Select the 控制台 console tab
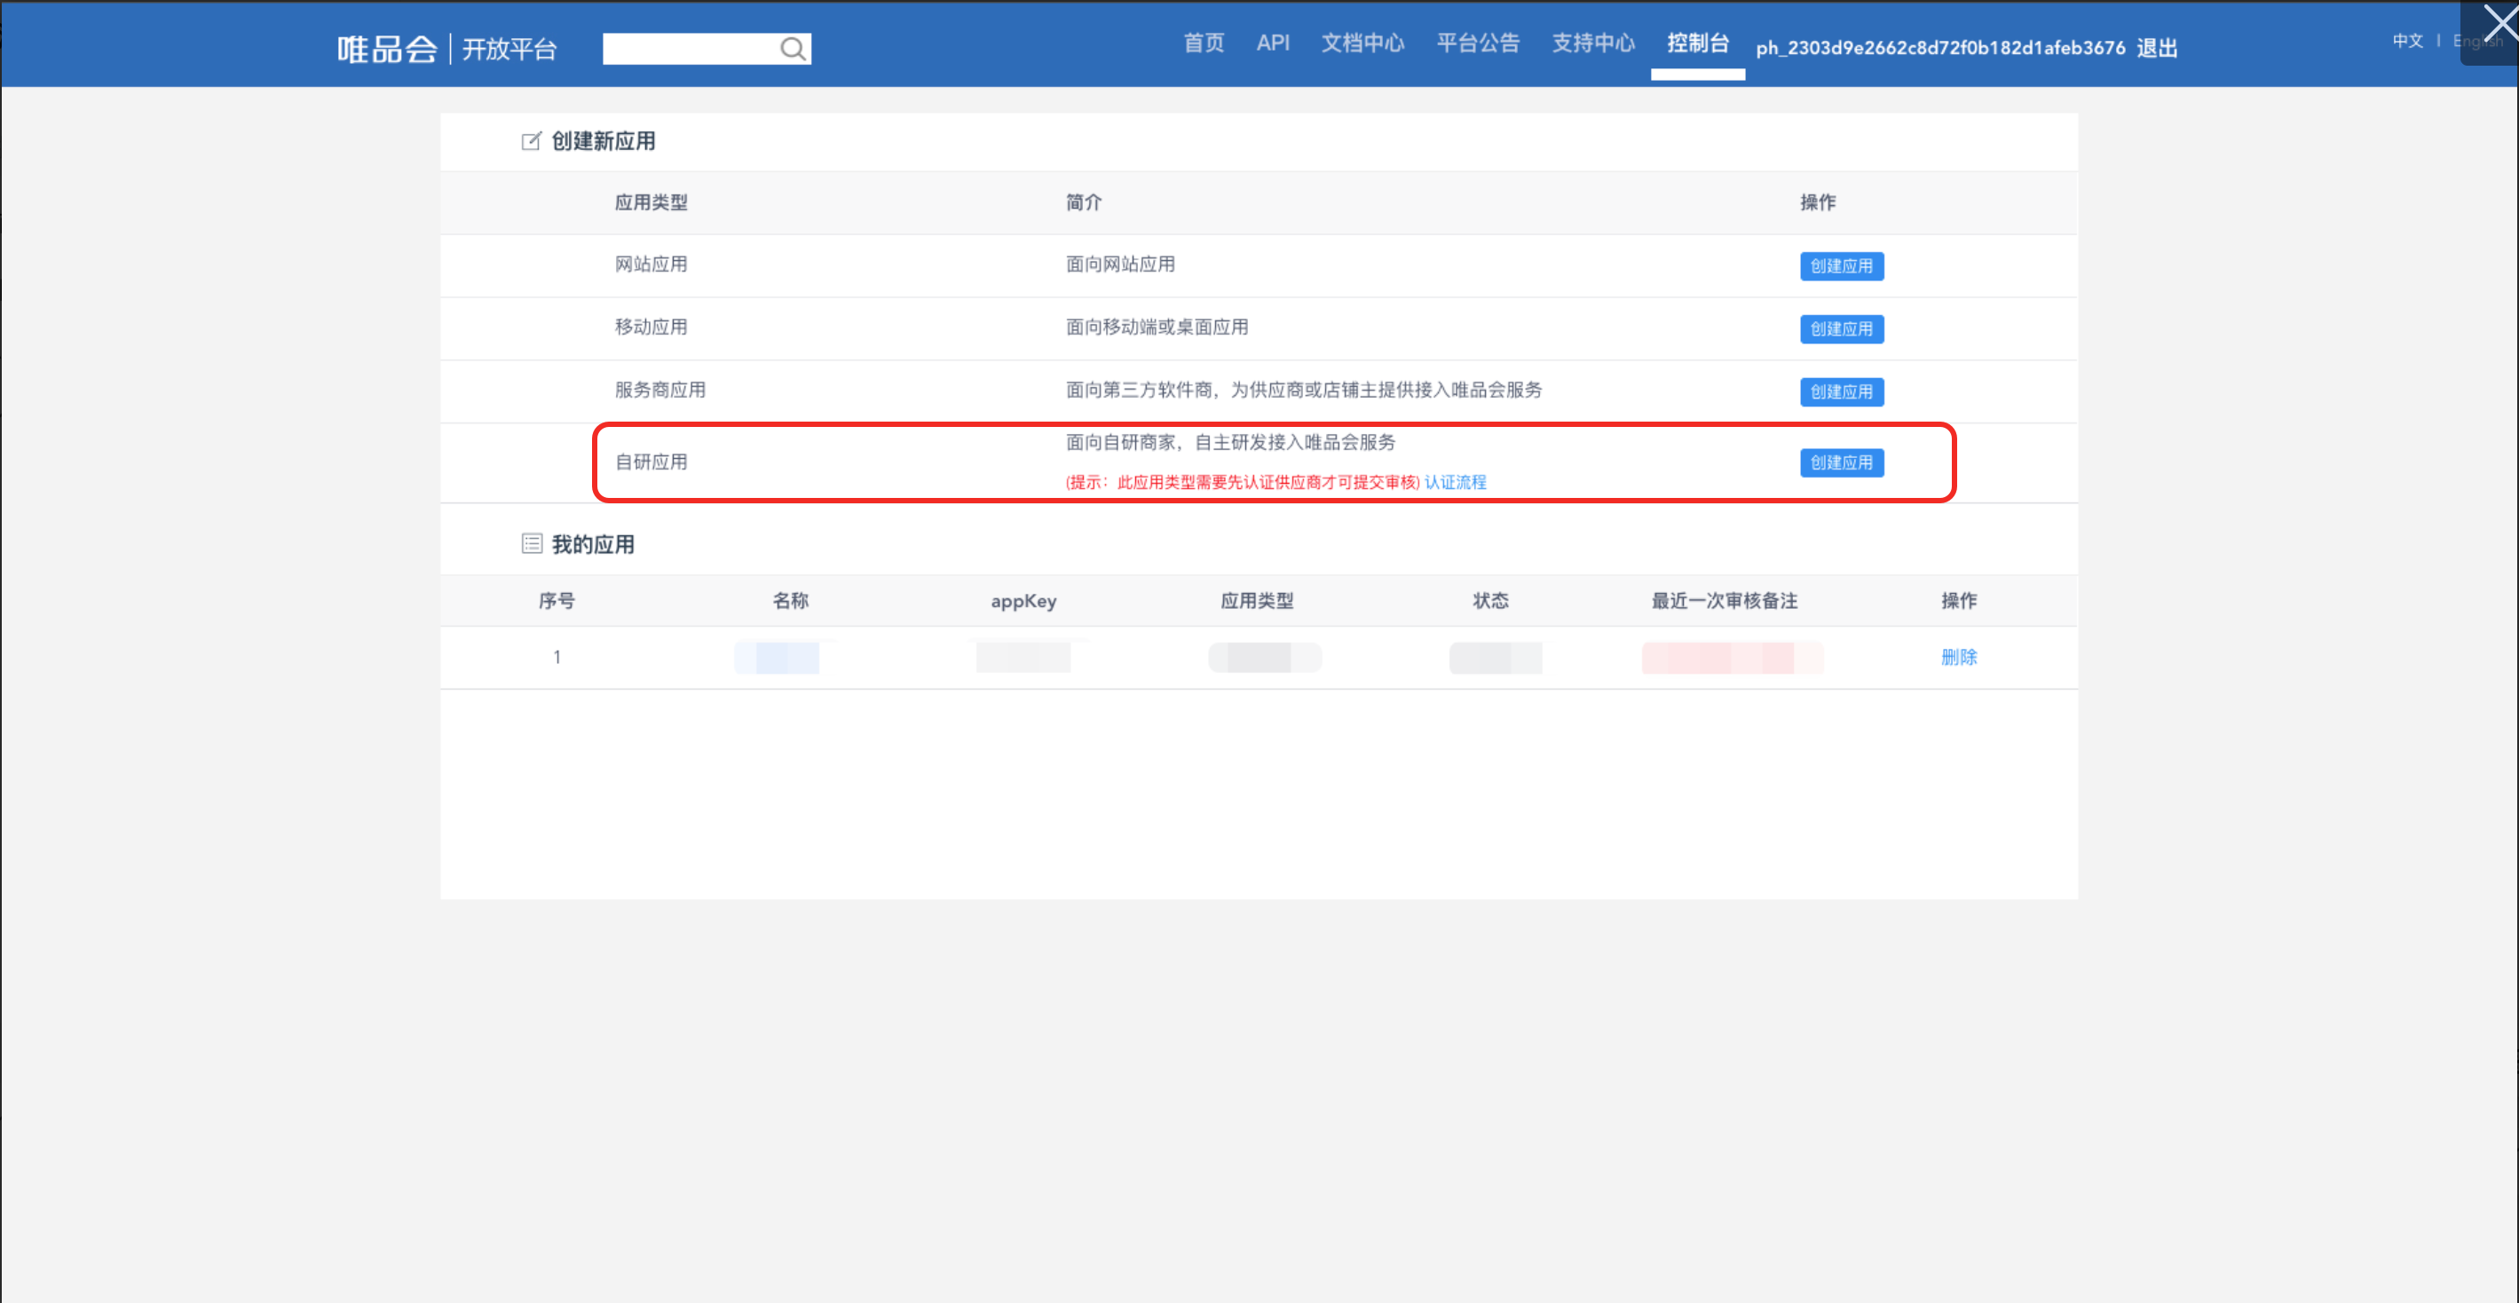2519x1303 pixels. 1698,44
